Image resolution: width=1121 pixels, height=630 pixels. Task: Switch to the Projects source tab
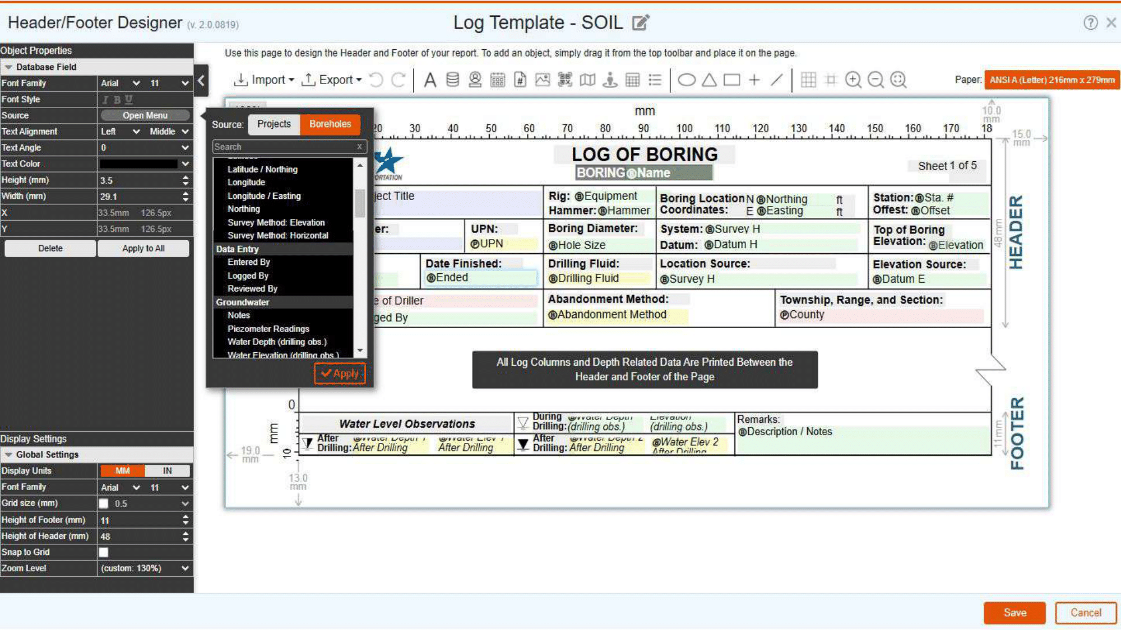click(274, 124)
